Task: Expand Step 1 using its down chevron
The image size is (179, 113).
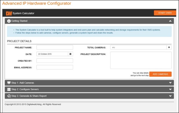Action: pos(170,83)
